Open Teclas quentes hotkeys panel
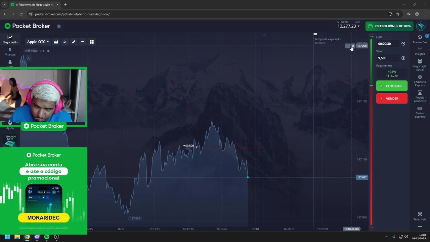The height and width of the screenshot is (242, 430). pos(420,112)
